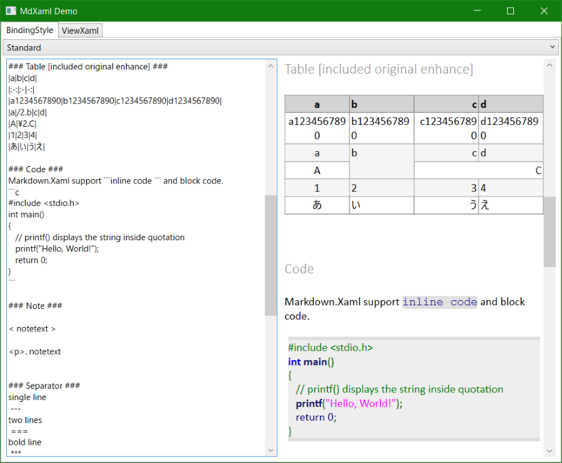Switch to the ViewXaml tab
The height and width of the screenshot is (463, 562).
pyautogui.click(x=80, y=31)
